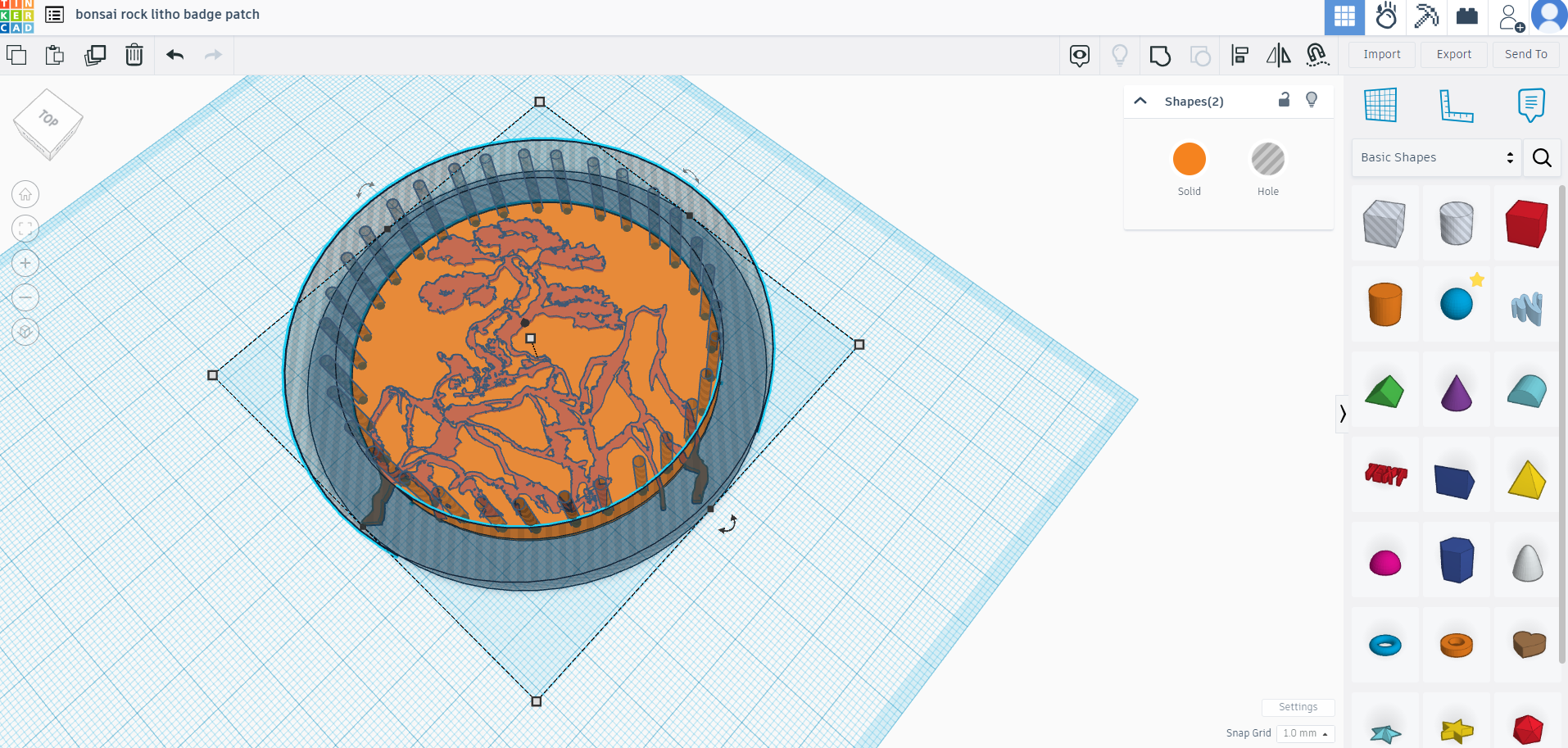
Task: Click the Export button
Action: point(1452,54)
